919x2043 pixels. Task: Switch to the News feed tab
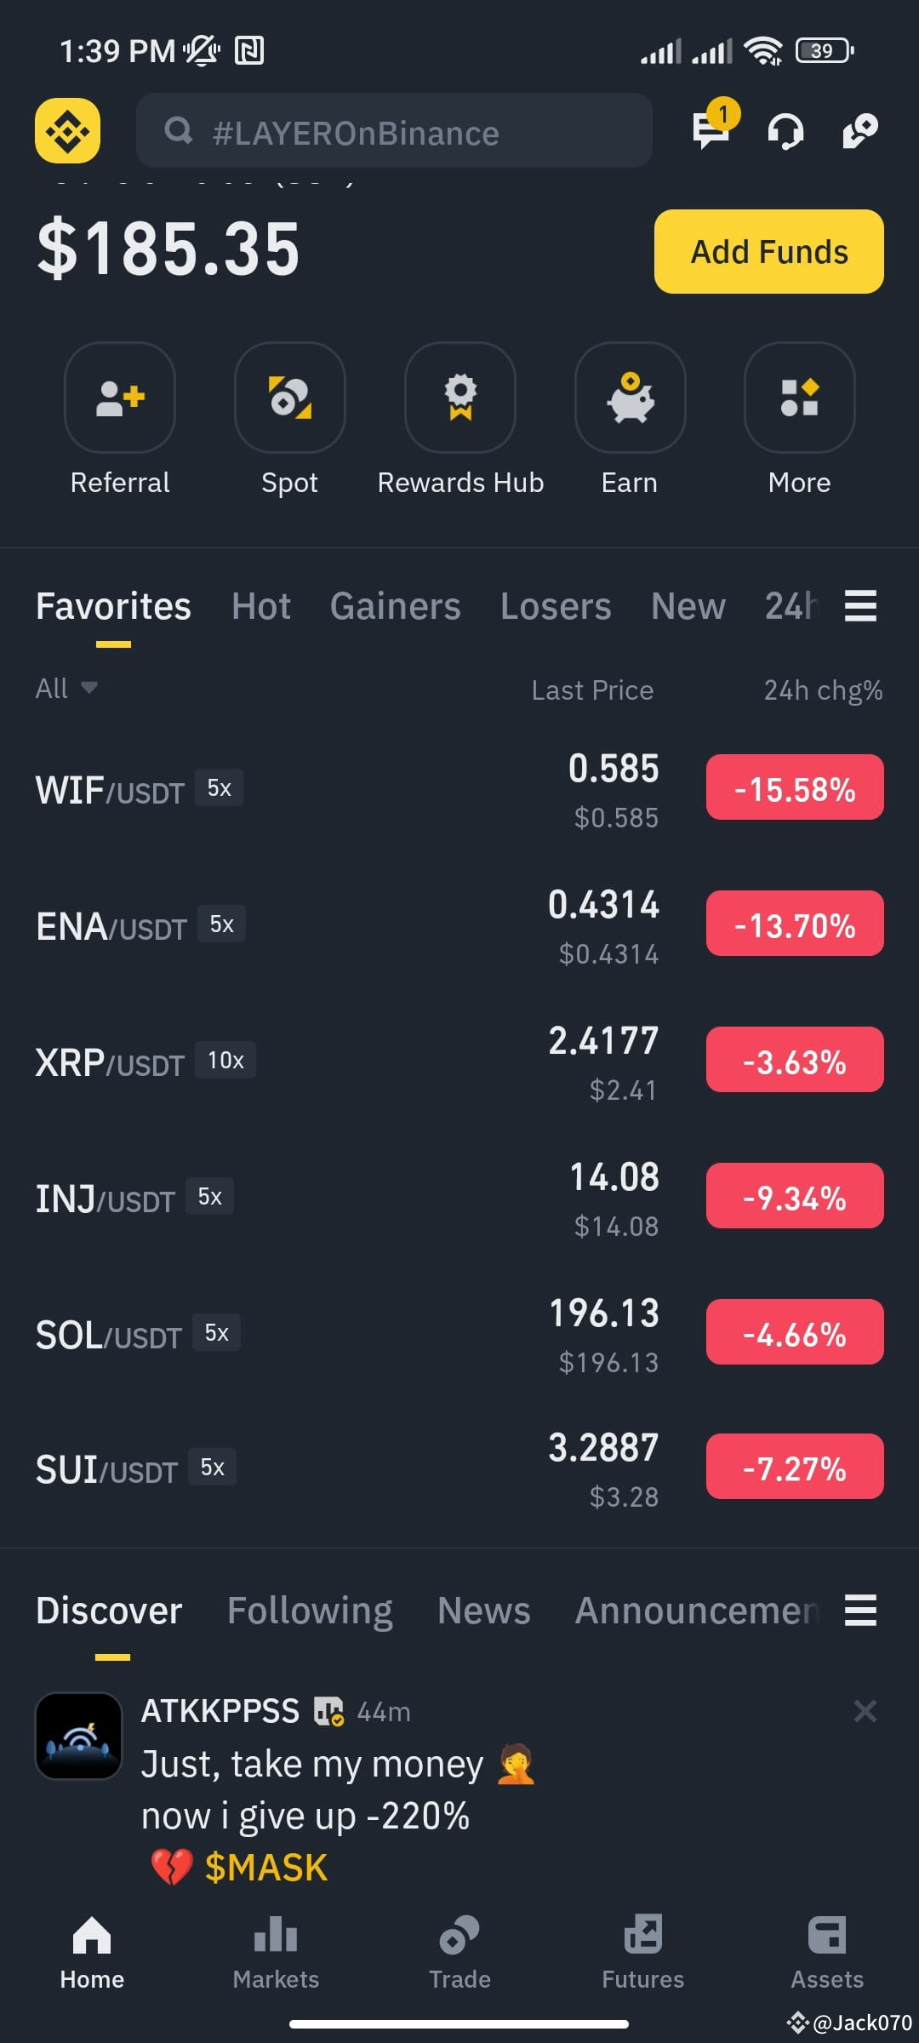[x=483, y=1611]
